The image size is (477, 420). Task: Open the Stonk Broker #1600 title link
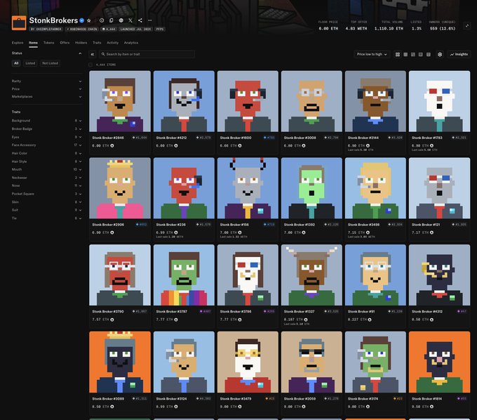(236, 138)
